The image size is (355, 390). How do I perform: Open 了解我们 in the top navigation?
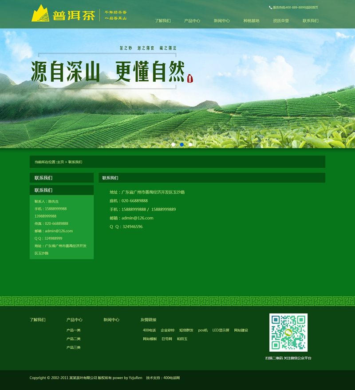[162, 21]
